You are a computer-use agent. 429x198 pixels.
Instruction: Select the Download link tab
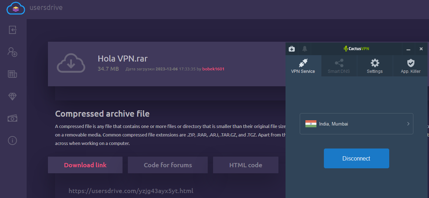(85, 165)
